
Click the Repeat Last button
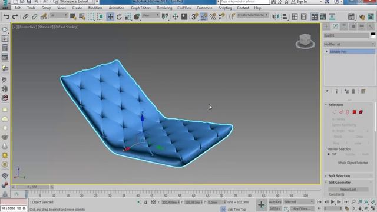point(348,190)
